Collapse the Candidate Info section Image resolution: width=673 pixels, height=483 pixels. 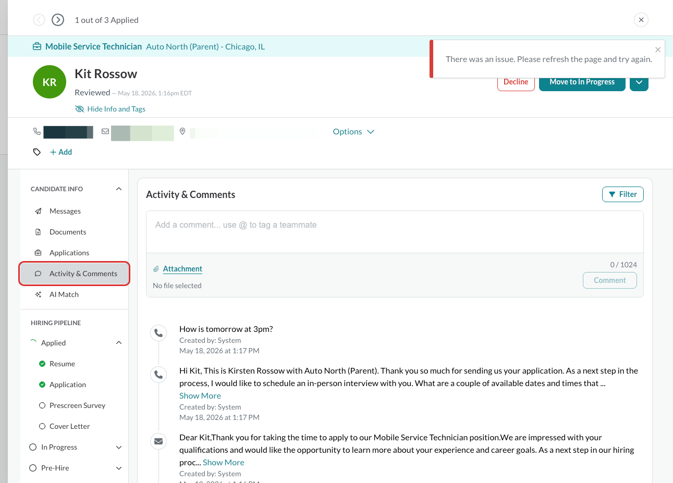tap(119, 189)
